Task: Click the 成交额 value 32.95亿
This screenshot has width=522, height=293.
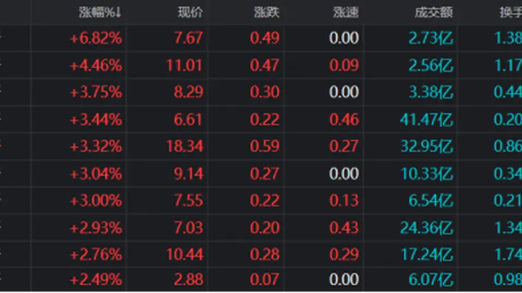Action: coord(427,146)
